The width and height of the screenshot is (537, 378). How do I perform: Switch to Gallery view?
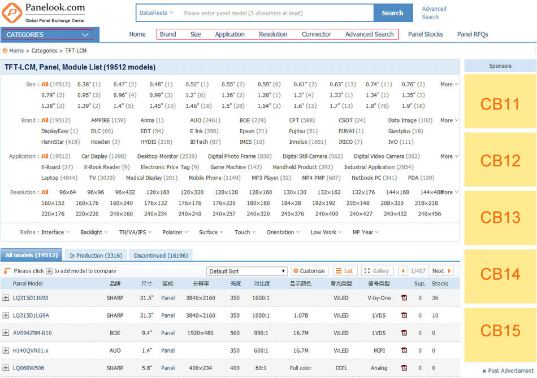point(377,271)
